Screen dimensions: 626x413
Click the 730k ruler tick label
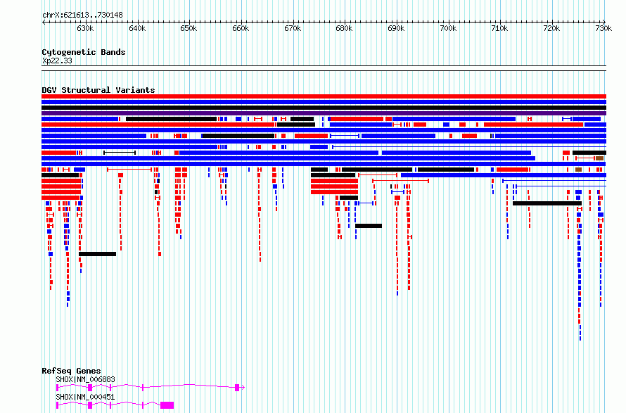[x=603, y=29]
